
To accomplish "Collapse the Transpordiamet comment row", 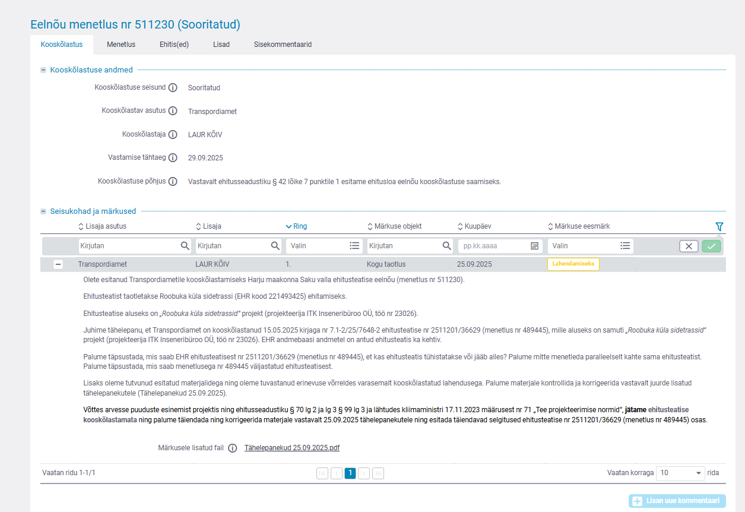I will coord(58,264).
